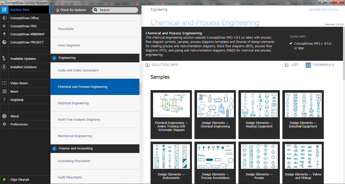Switch to List view
Screen dimensions: 345x184
291,65
